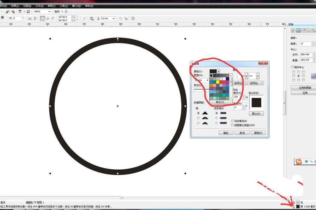The height and width of the screenshot is (210, 316).
Task: Select the second round corner radio option
Action: click(198, 118)
